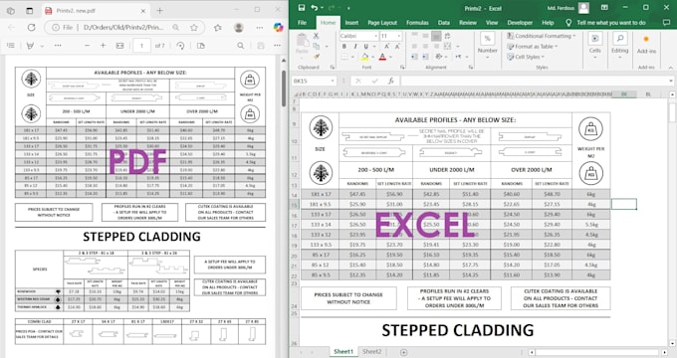Toggle wrap text in Excel

click(x=447, y=36)
